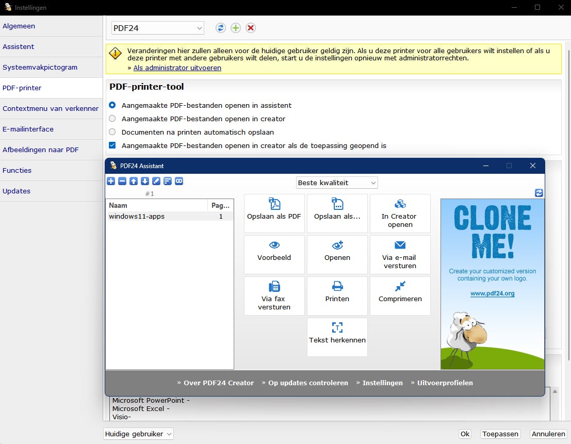The image size is (571, 444).
Task: Open the PDF24 printer dropdown
Action: point(158,28)
